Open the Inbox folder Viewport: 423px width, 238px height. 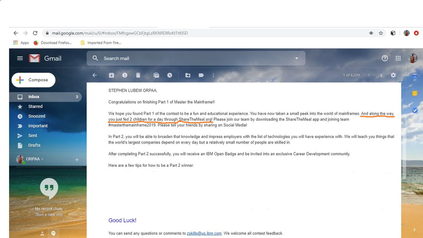(45, 97)
